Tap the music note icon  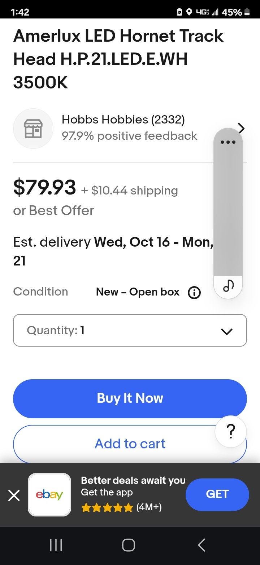228,286
